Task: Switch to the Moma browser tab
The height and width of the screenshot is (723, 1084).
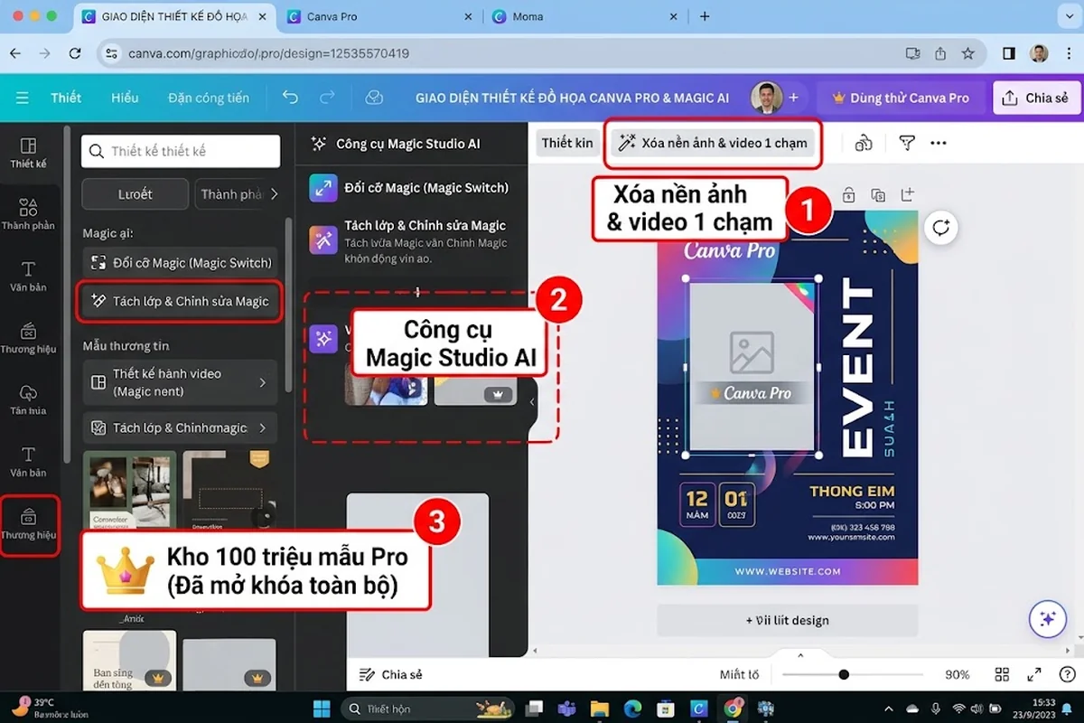Action: (x=584, y=16)
